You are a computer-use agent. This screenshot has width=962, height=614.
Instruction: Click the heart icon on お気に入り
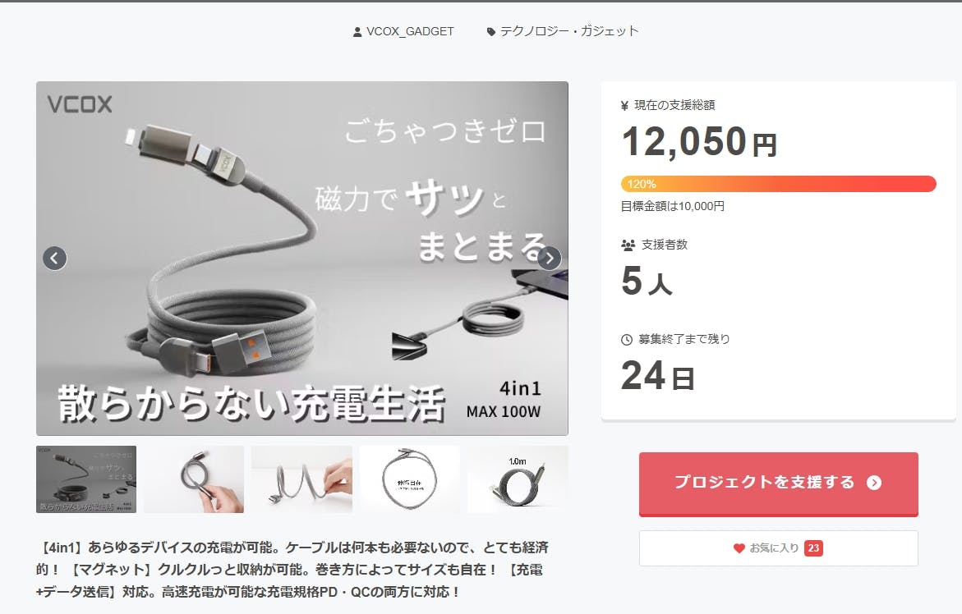tap(739, 548)
